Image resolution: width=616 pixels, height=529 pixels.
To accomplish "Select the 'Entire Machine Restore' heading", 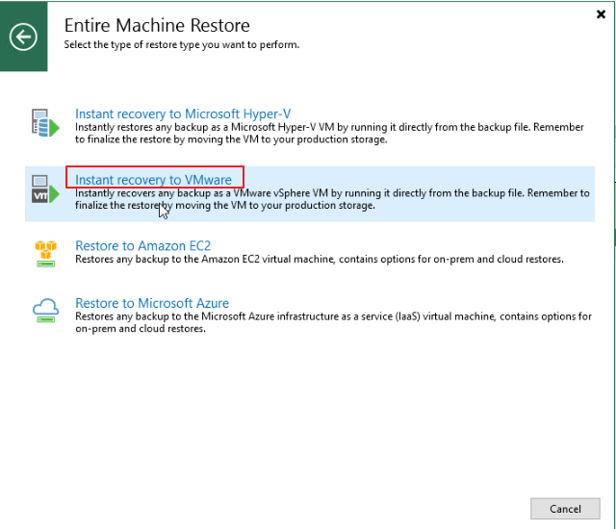I will click(x=157, y=26).
